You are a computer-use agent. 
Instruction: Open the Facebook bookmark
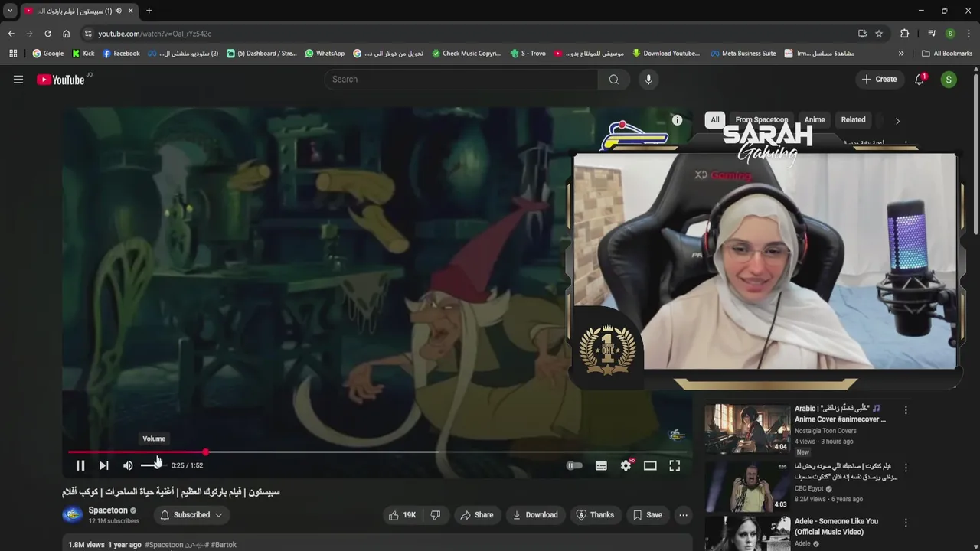pos(121,54)
